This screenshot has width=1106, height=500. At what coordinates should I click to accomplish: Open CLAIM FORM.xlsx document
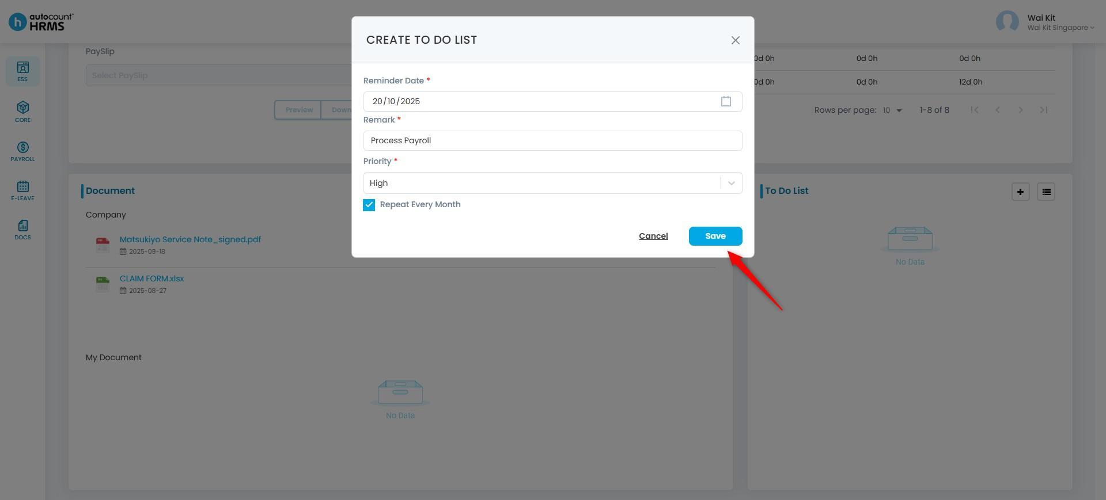(151, 278)
